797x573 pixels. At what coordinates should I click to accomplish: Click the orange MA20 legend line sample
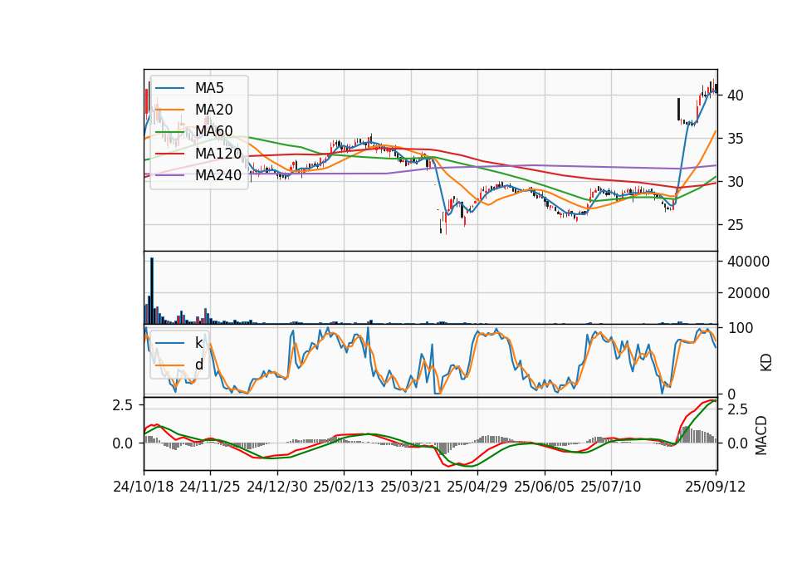point(169,110)
